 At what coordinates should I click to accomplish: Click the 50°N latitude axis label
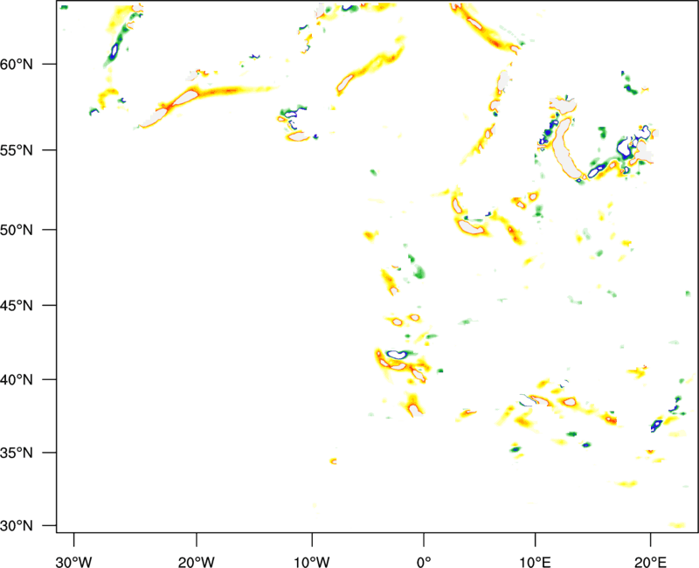click(17, 230)
